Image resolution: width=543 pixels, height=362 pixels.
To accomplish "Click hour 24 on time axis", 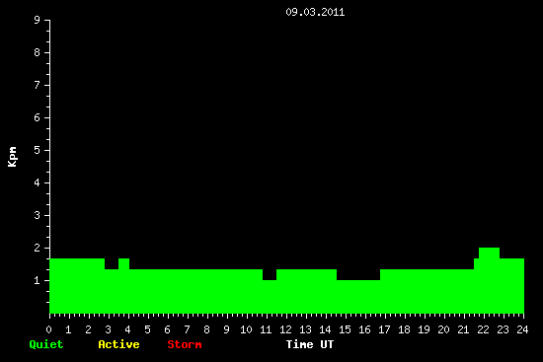I will 522,329.
